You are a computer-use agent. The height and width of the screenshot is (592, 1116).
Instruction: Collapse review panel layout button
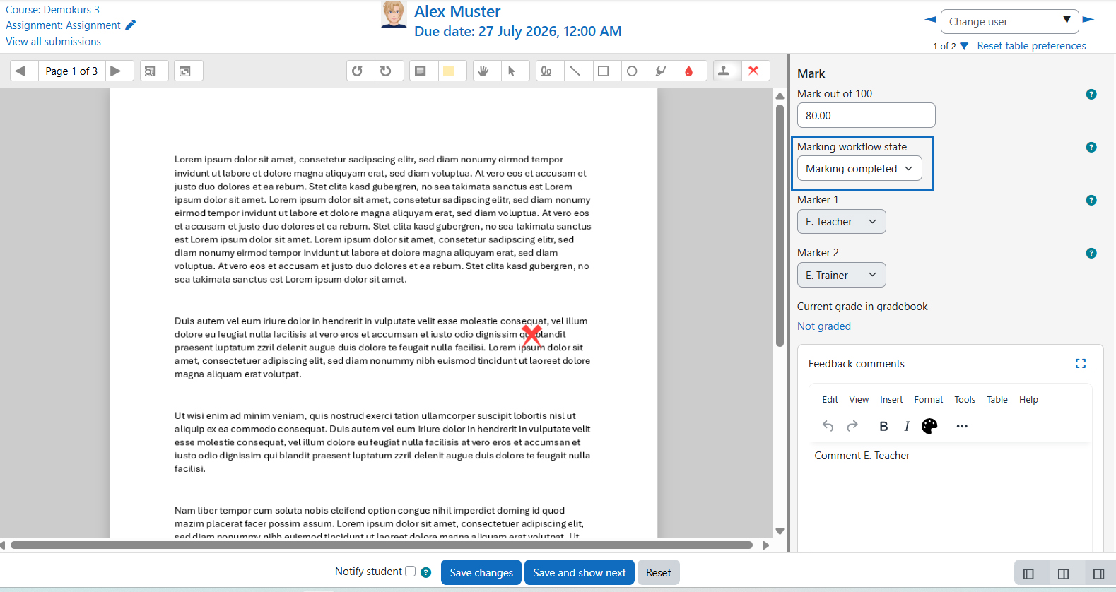pos(1098,574)
